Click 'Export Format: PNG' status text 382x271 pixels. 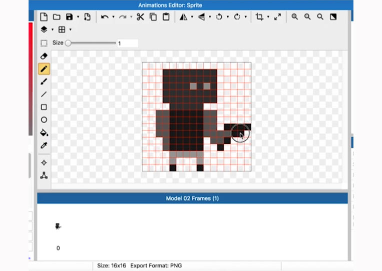[156, 265]
